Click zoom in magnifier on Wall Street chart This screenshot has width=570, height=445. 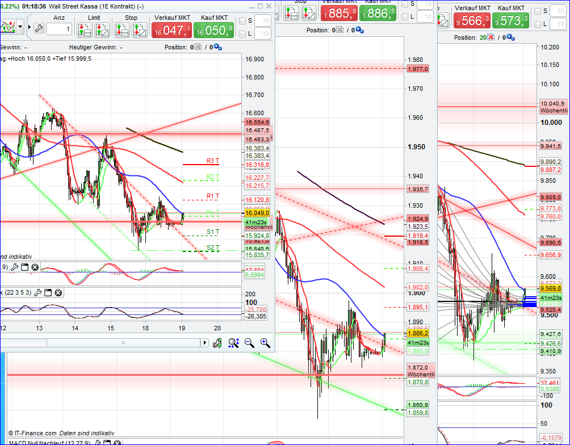click(265, 342)
